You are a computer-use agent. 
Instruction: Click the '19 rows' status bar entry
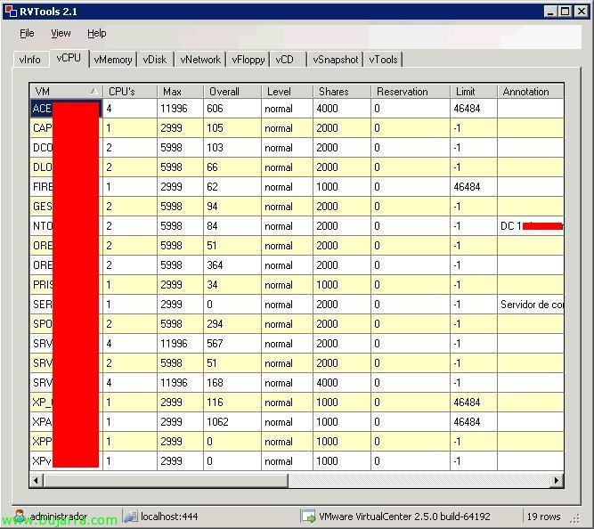click(543, 517)
